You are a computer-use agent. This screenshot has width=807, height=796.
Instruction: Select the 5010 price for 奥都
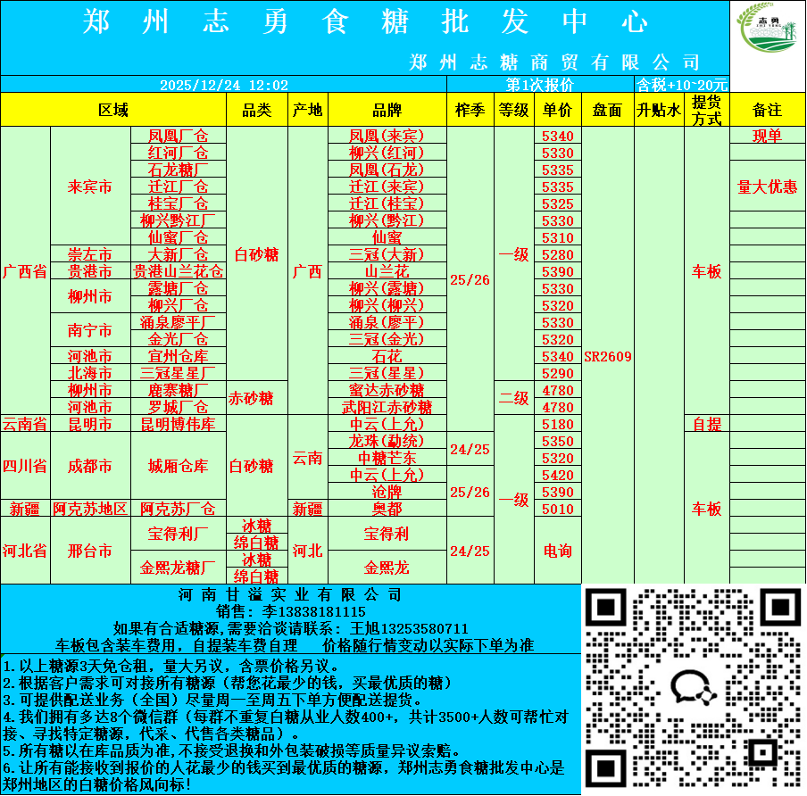(x=558, y=510)
